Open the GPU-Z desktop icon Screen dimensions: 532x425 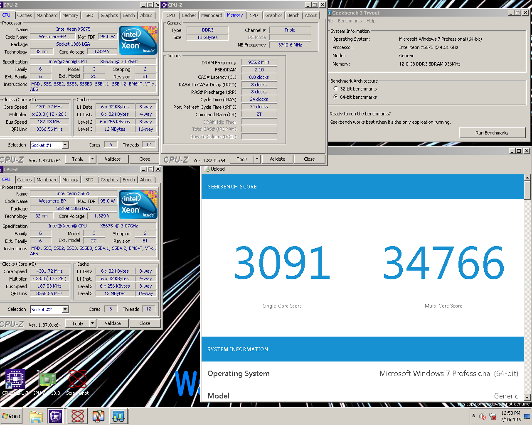pyautogui.click(x=47, y=379)
